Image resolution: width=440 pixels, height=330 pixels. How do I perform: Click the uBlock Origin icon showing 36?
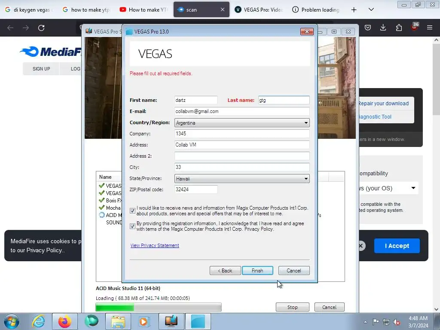point(415,27)
